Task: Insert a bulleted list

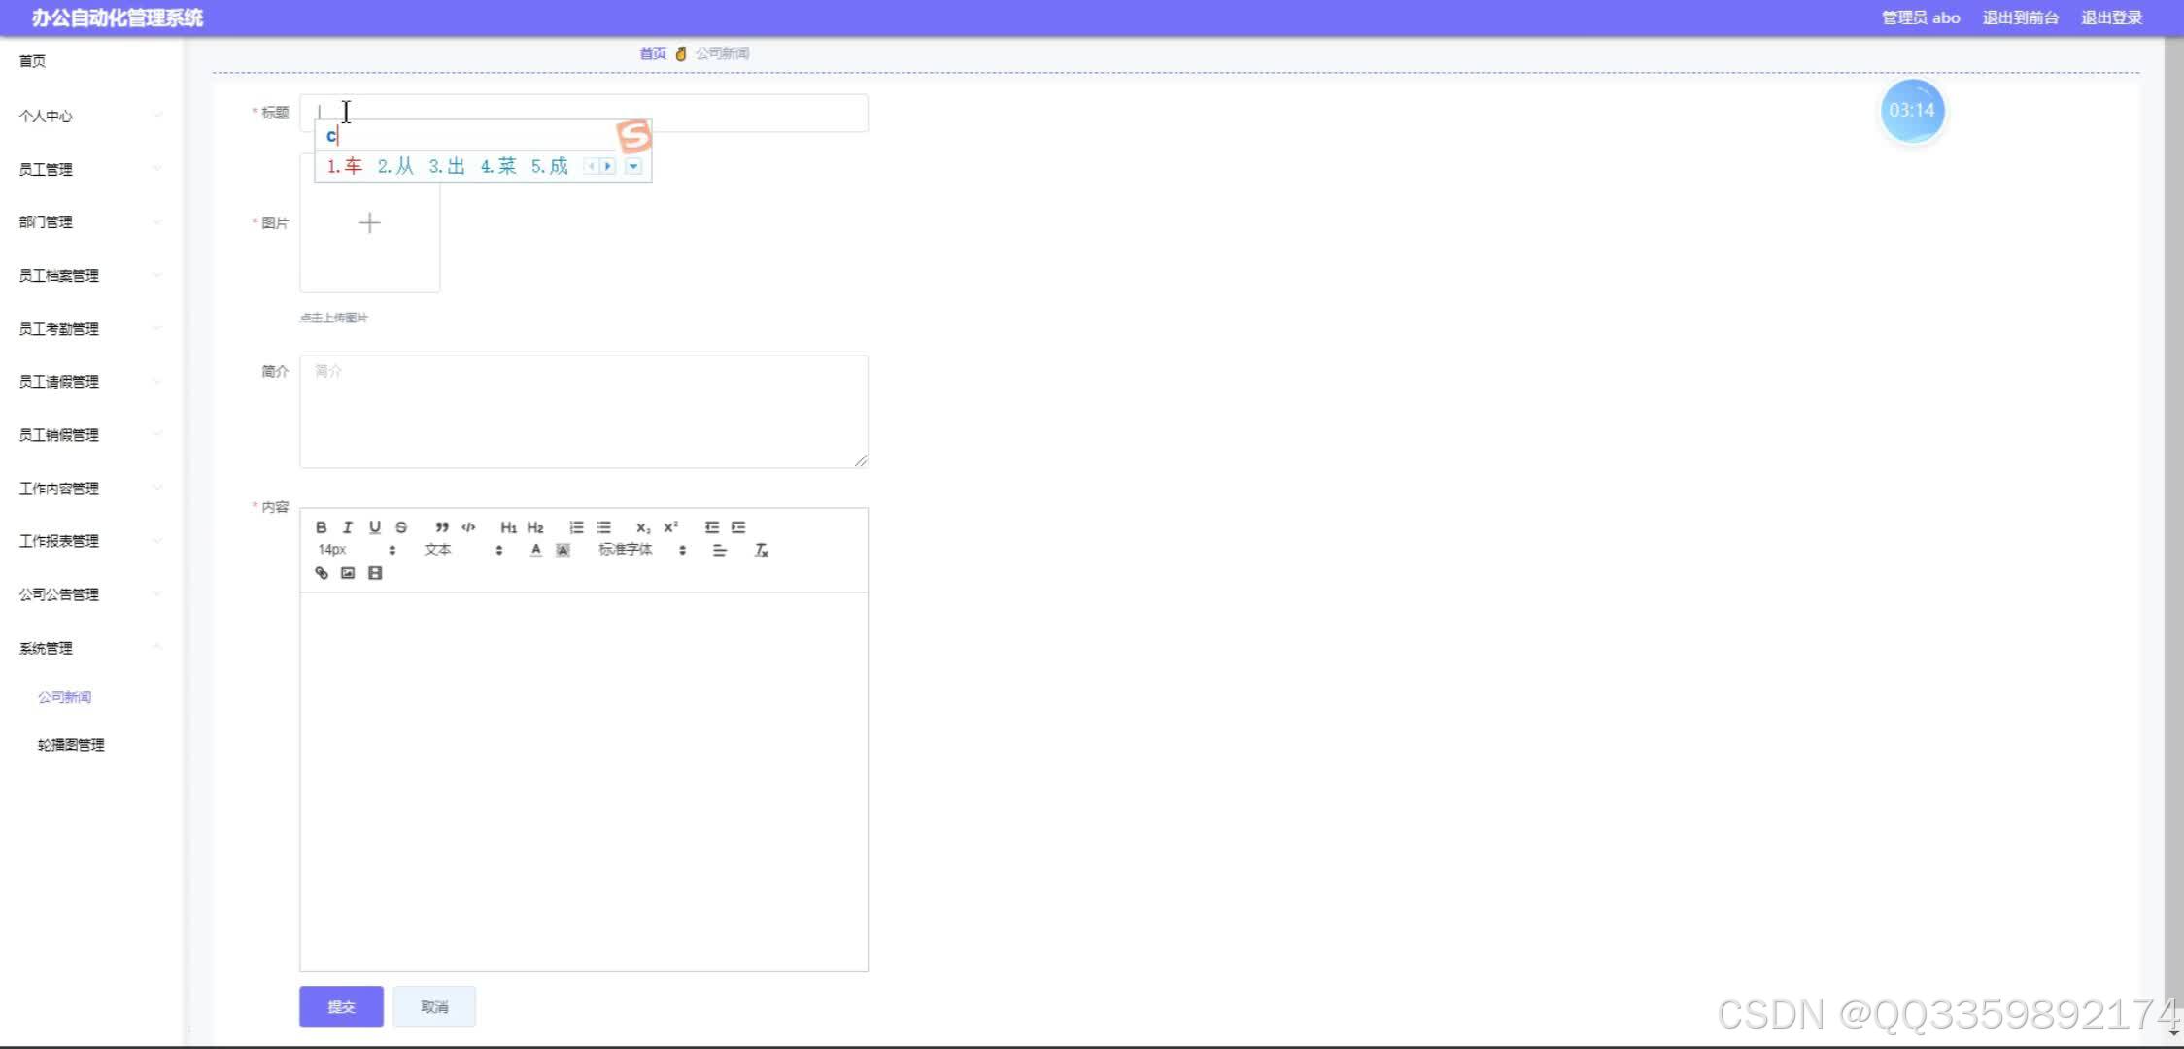Action: click(603, 527)
